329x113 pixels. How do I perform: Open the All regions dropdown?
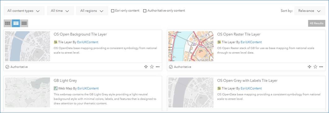point(92,11)
